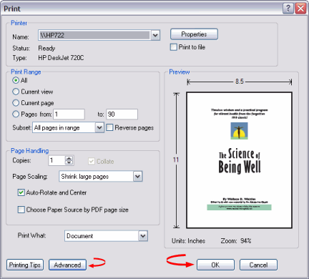Expand the Print What dropdown
This screenshot has width=309, height=279.
click(143, 236)
